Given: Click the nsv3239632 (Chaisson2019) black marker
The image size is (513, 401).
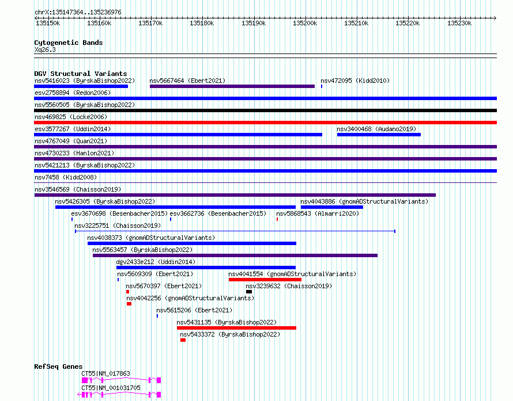Looking at the screenshot, I should [249, 292].
